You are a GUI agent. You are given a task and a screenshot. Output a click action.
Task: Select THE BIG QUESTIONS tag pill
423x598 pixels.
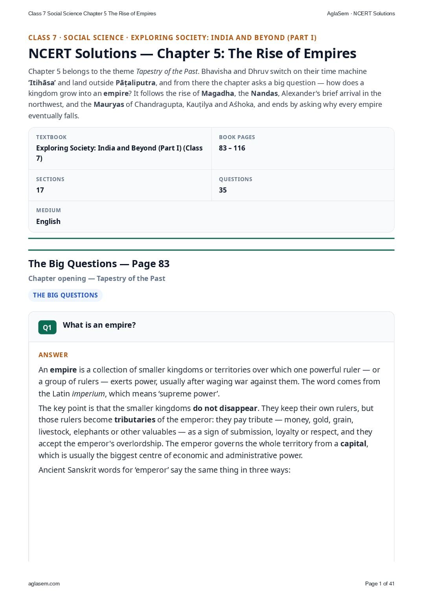pyautogui.click(x=65, y=295)
